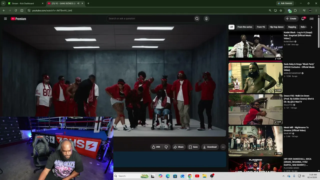
Task: Bookmark this page with the star
Action: pyautogui.click(x=281, y=10)
